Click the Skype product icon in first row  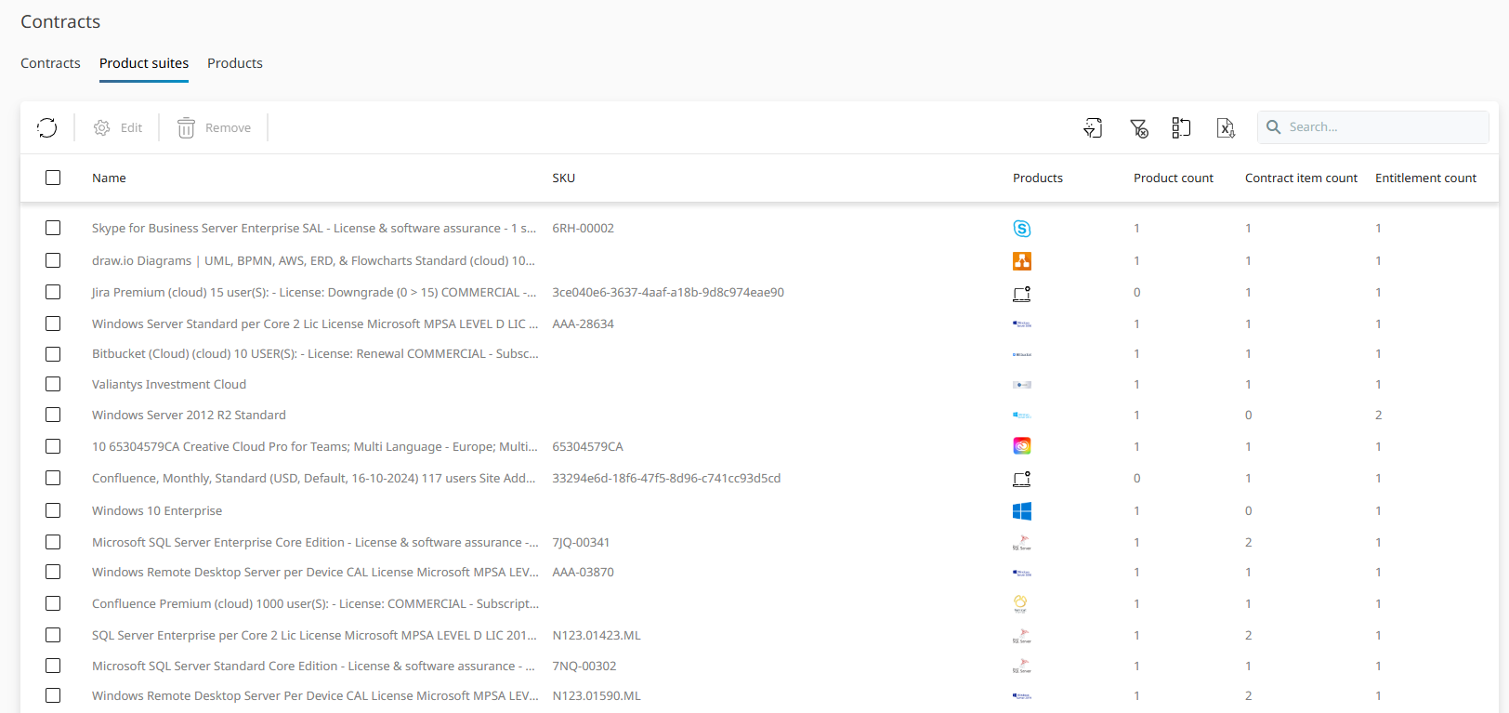[x=1022, y=229]
